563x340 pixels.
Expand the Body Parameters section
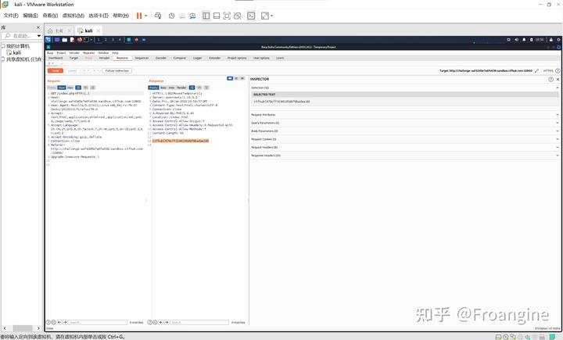click(405, 131)
